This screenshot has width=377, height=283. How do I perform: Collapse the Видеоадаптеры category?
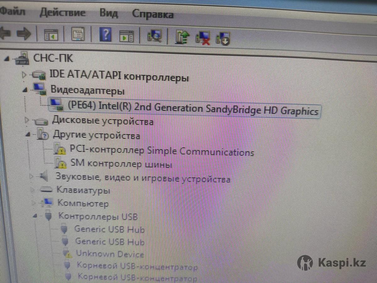(x=26, y=90)
